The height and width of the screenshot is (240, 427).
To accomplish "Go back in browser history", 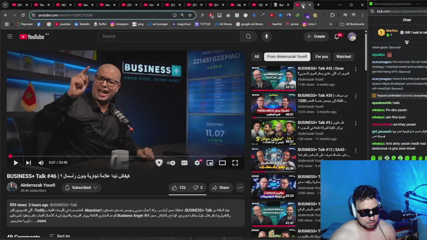I will tap(6, 15).
